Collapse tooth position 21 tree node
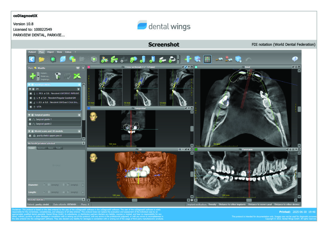 tap(30, 89)
